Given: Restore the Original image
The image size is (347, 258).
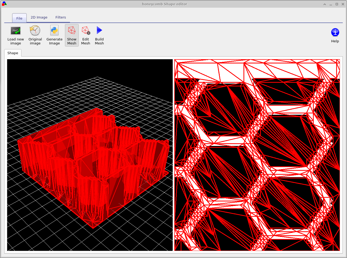Looking at the screenshot, I should click(x=35, y=35).
